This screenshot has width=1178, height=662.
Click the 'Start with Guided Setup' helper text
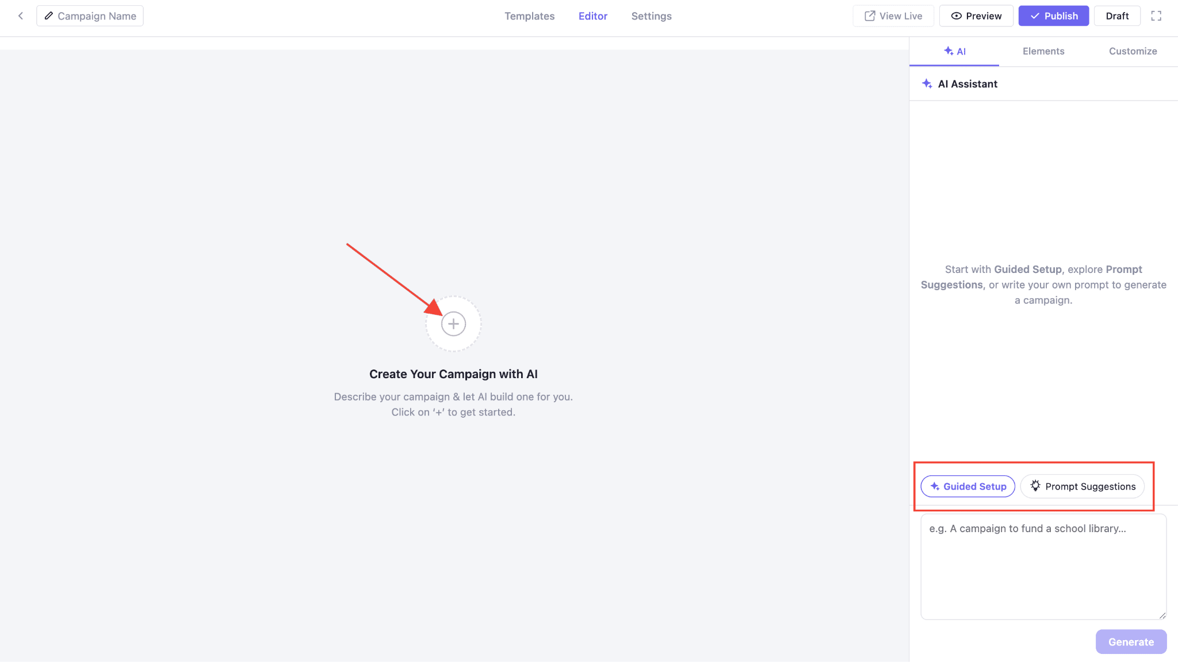point(1043,285)
